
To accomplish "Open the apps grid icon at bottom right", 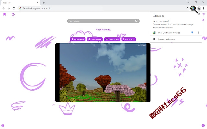I will [x=203, y=125].
